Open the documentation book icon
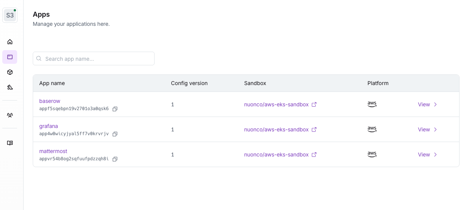 pos(10,143)
